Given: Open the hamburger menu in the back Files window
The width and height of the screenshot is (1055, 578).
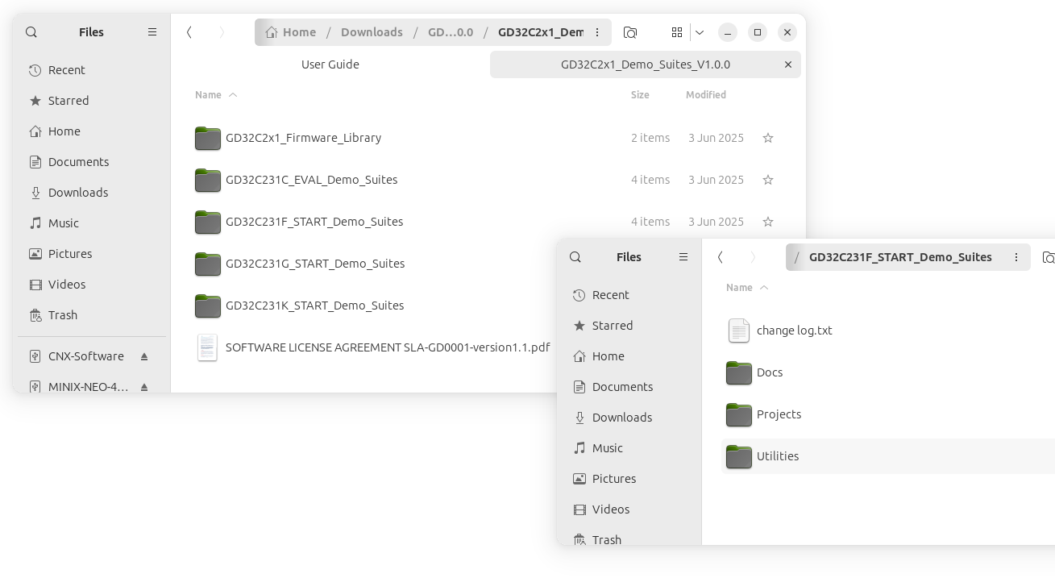Looking at the screenshot, I should pos(152,32).
